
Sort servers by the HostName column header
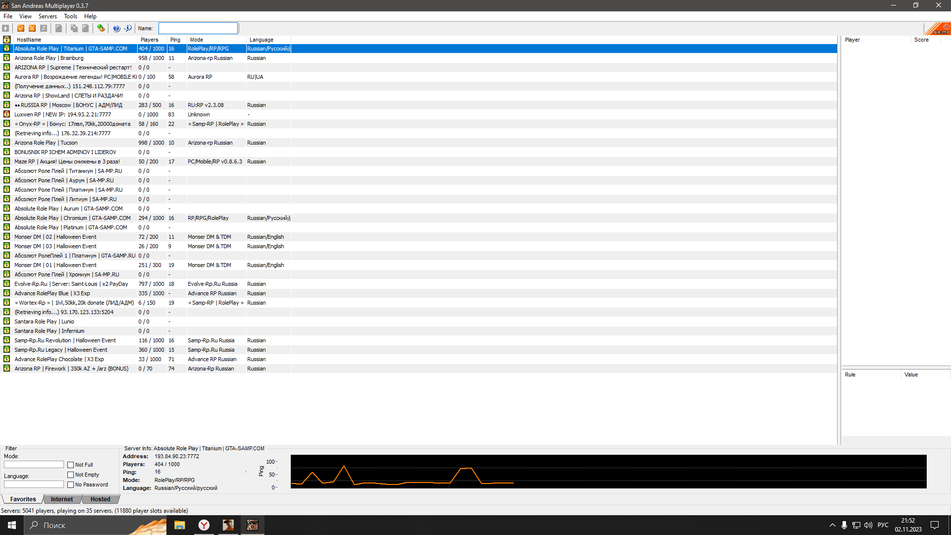[75, 40]
